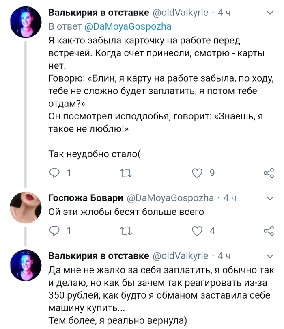Open Валькирия в отставке profile from first tweet
The height and width of the screenshot is (329, 284).
tap(99, 13)
